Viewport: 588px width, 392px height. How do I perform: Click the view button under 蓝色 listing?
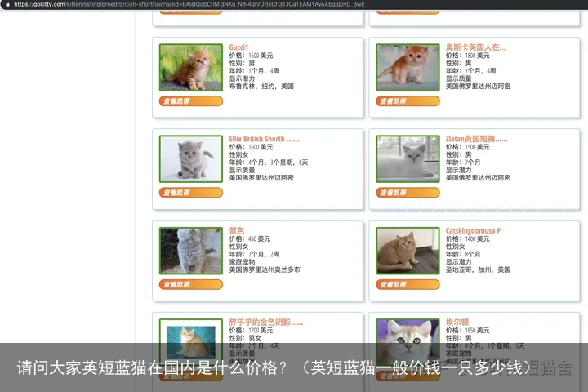(191, 284)
